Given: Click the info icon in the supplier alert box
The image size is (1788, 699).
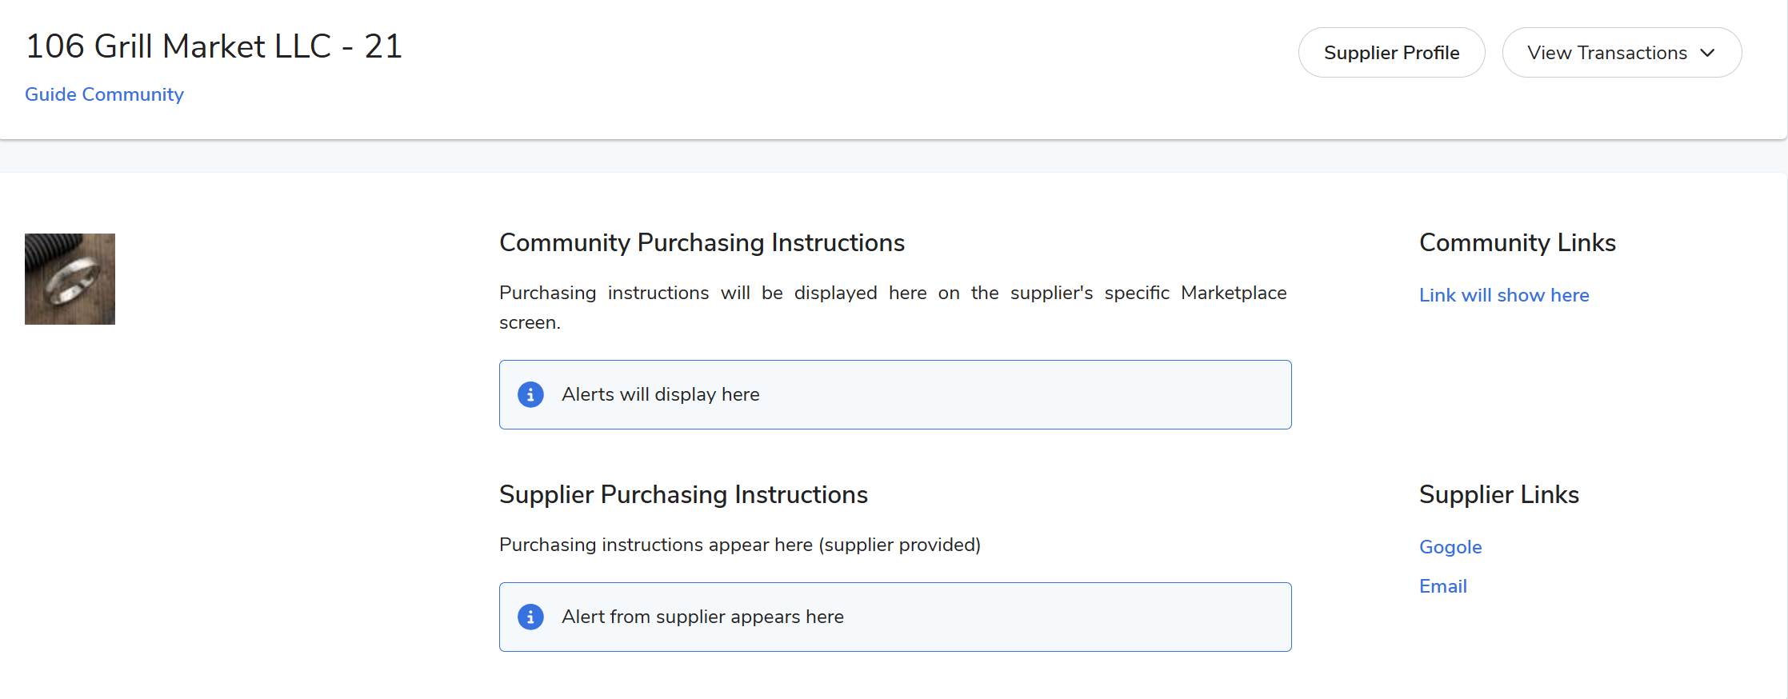Looking at the screenshot, I should click(530, 617).
